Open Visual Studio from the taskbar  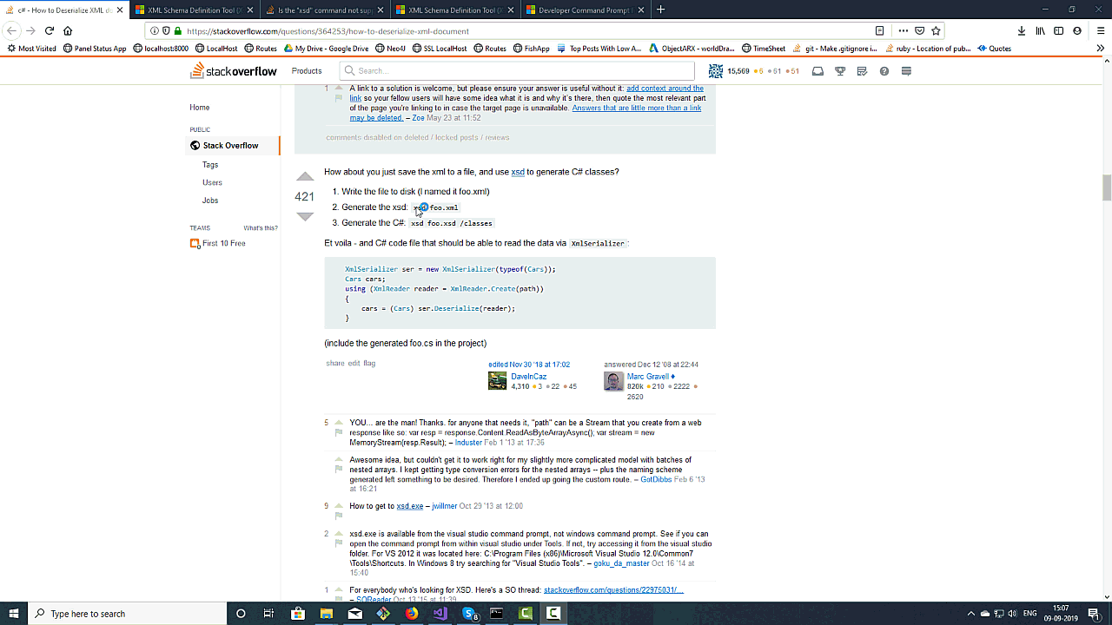point(440,613)
